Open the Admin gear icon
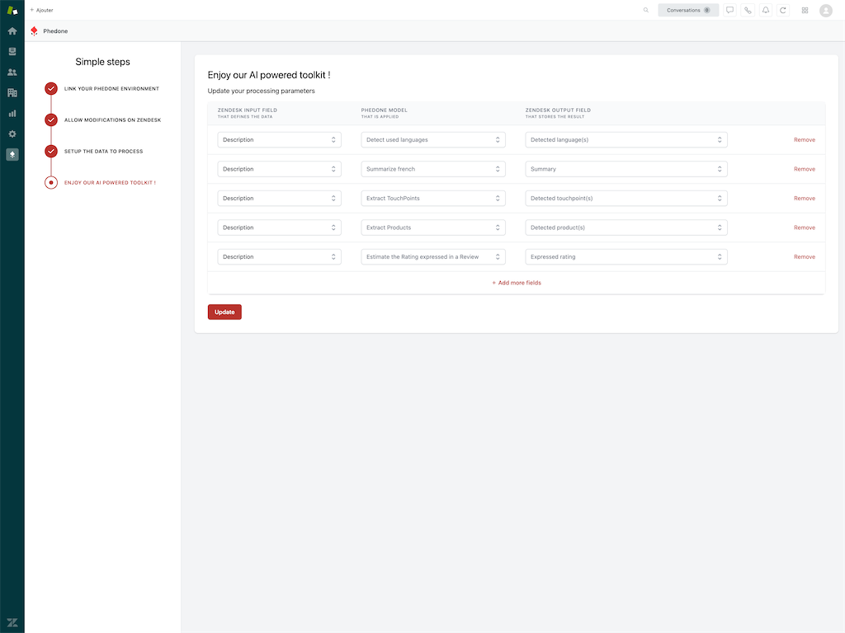Viewport: 845px width, 633px height. tap(12, 134)
